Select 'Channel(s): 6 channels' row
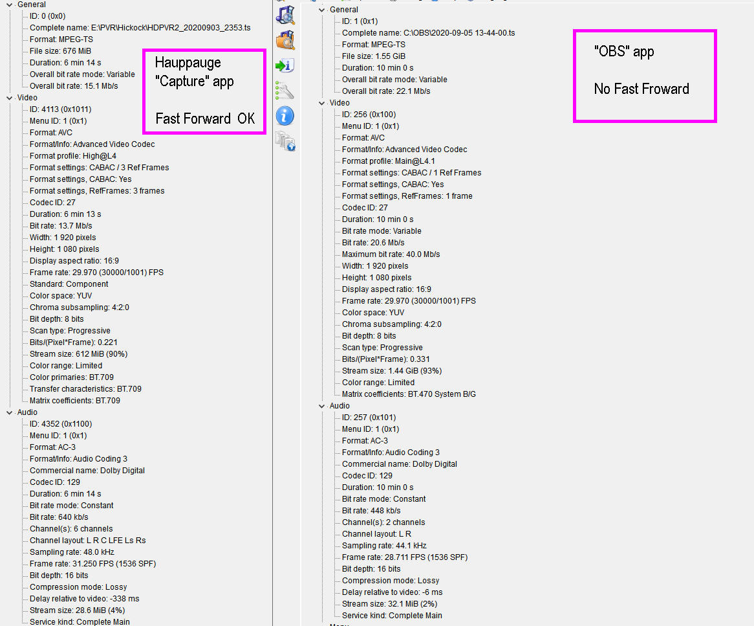 (x=71, y=529)
